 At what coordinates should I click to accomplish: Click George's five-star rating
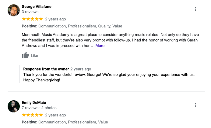click(32, 19)
